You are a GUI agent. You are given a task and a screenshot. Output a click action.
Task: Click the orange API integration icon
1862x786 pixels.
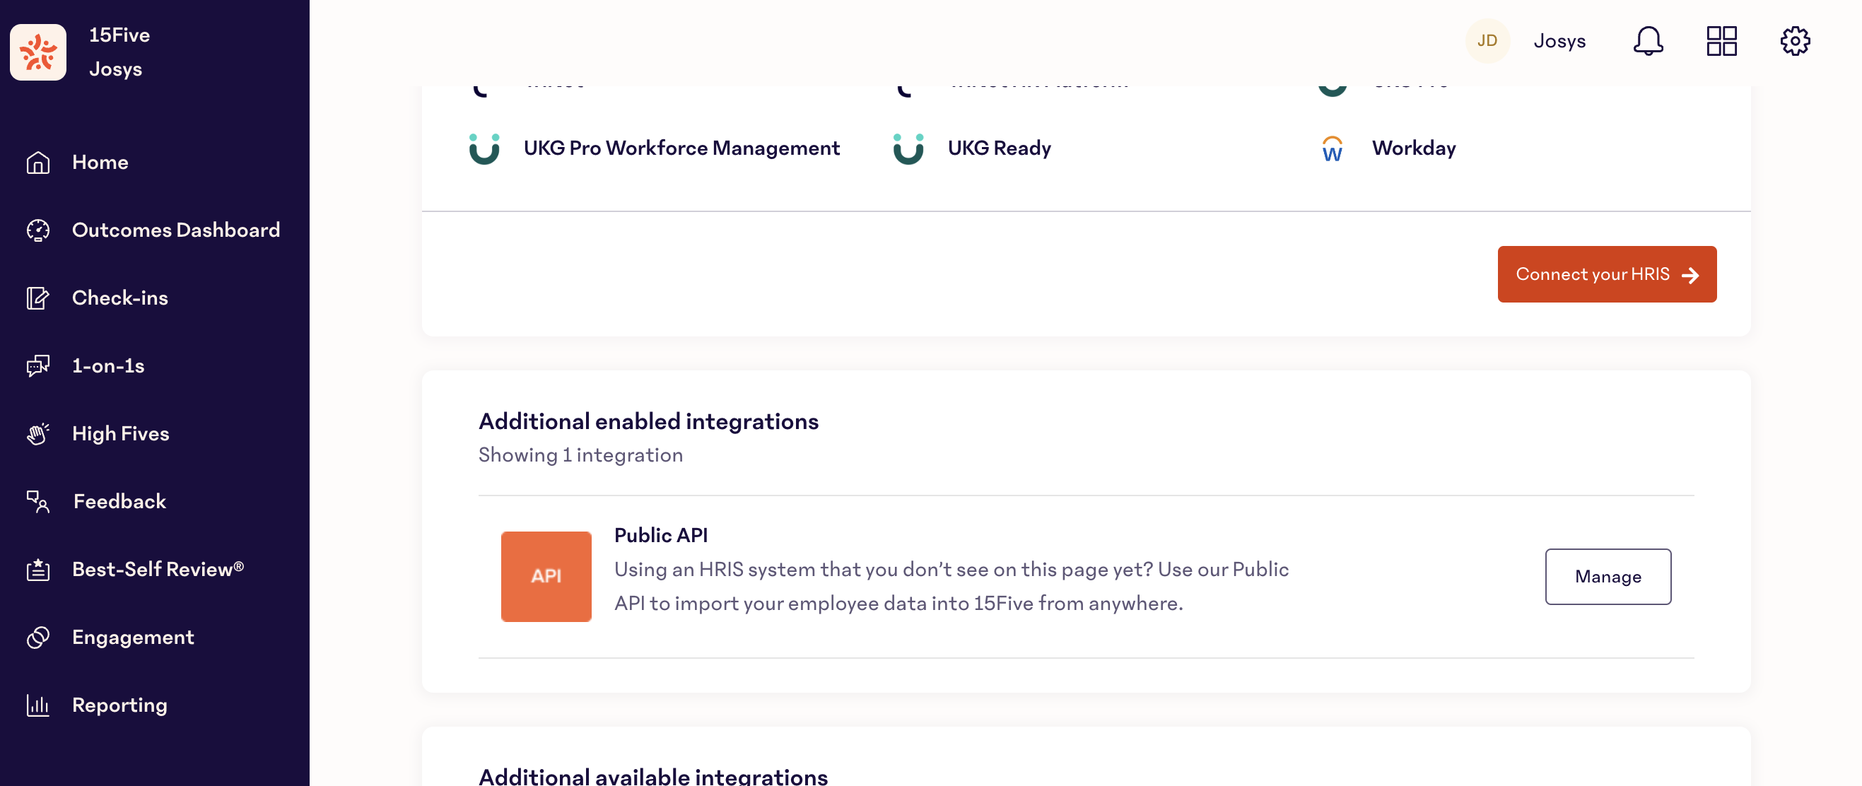pyautogui.click(x=546, y=576)
